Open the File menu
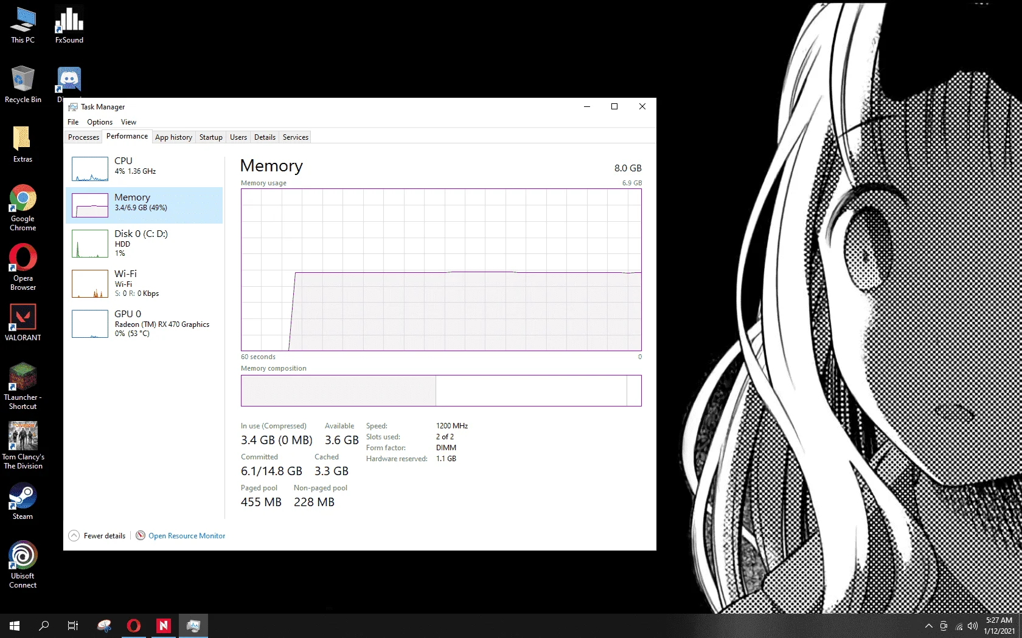This screenshot has height=638, width=1022. (73, 122)
